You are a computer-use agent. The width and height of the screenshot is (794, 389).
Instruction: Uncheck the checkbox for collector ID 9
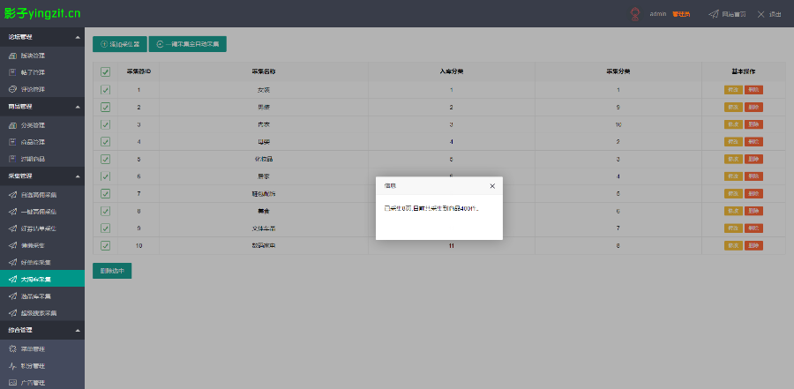click(x=105, y=228)
